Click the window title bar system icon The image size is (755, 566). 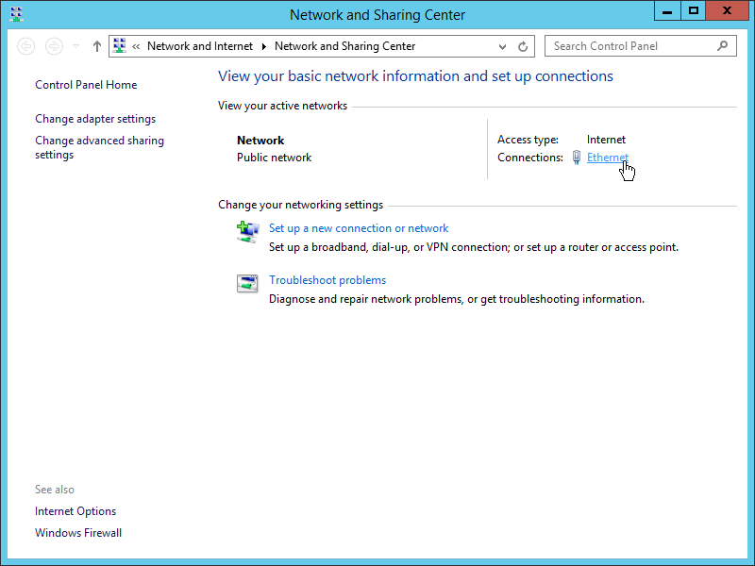pos(16,14)
